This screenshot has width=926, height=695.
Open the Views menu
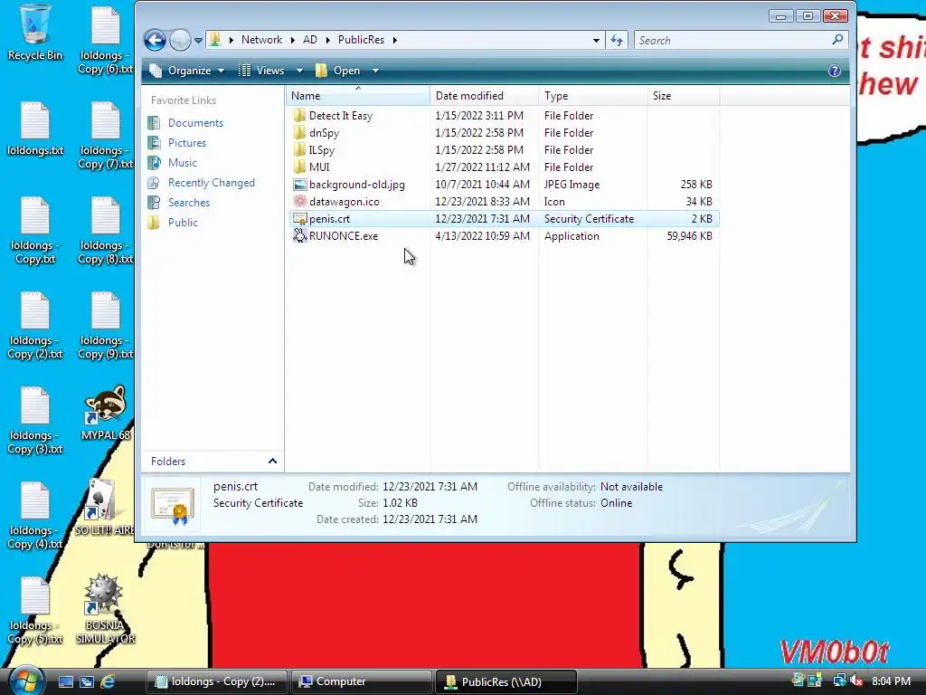[x=262, y=71]
